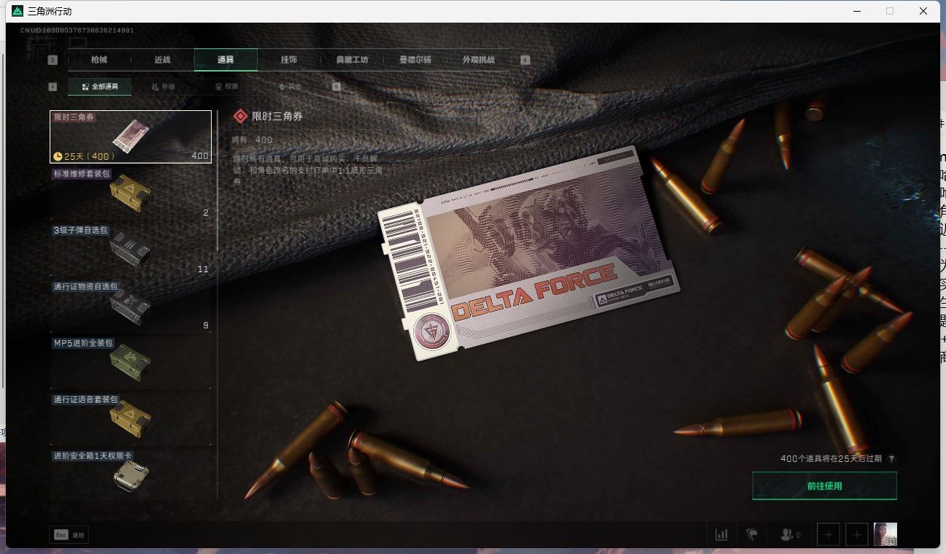Click the flags icon in bottom bar
This screenshot has width=946, height=554.
pos(752,534)
